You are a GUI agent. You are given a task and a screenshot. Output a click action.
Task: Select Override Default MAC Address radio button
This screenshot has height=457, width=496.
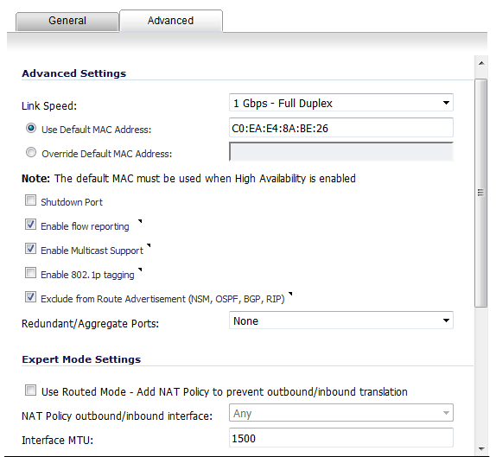click(31, 152)
